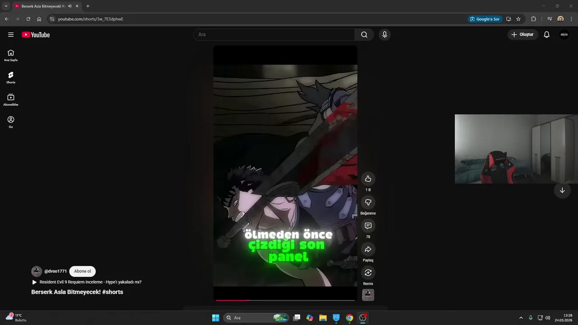Open Chrome media controls icon
The height and width of the screenshot is (325, 578).
[549, 19]
